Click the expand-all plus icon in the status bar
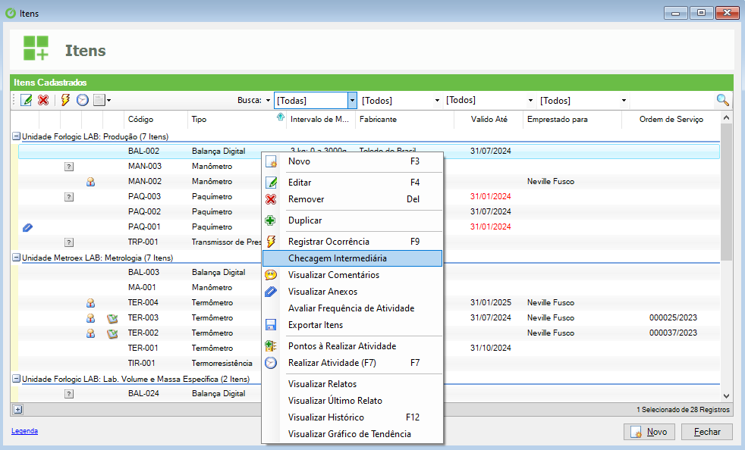 (17, 409)
